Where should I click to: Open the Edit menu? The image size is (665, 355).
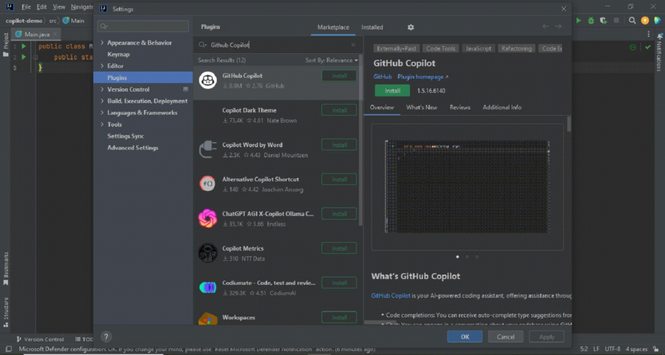coord(42,6)
